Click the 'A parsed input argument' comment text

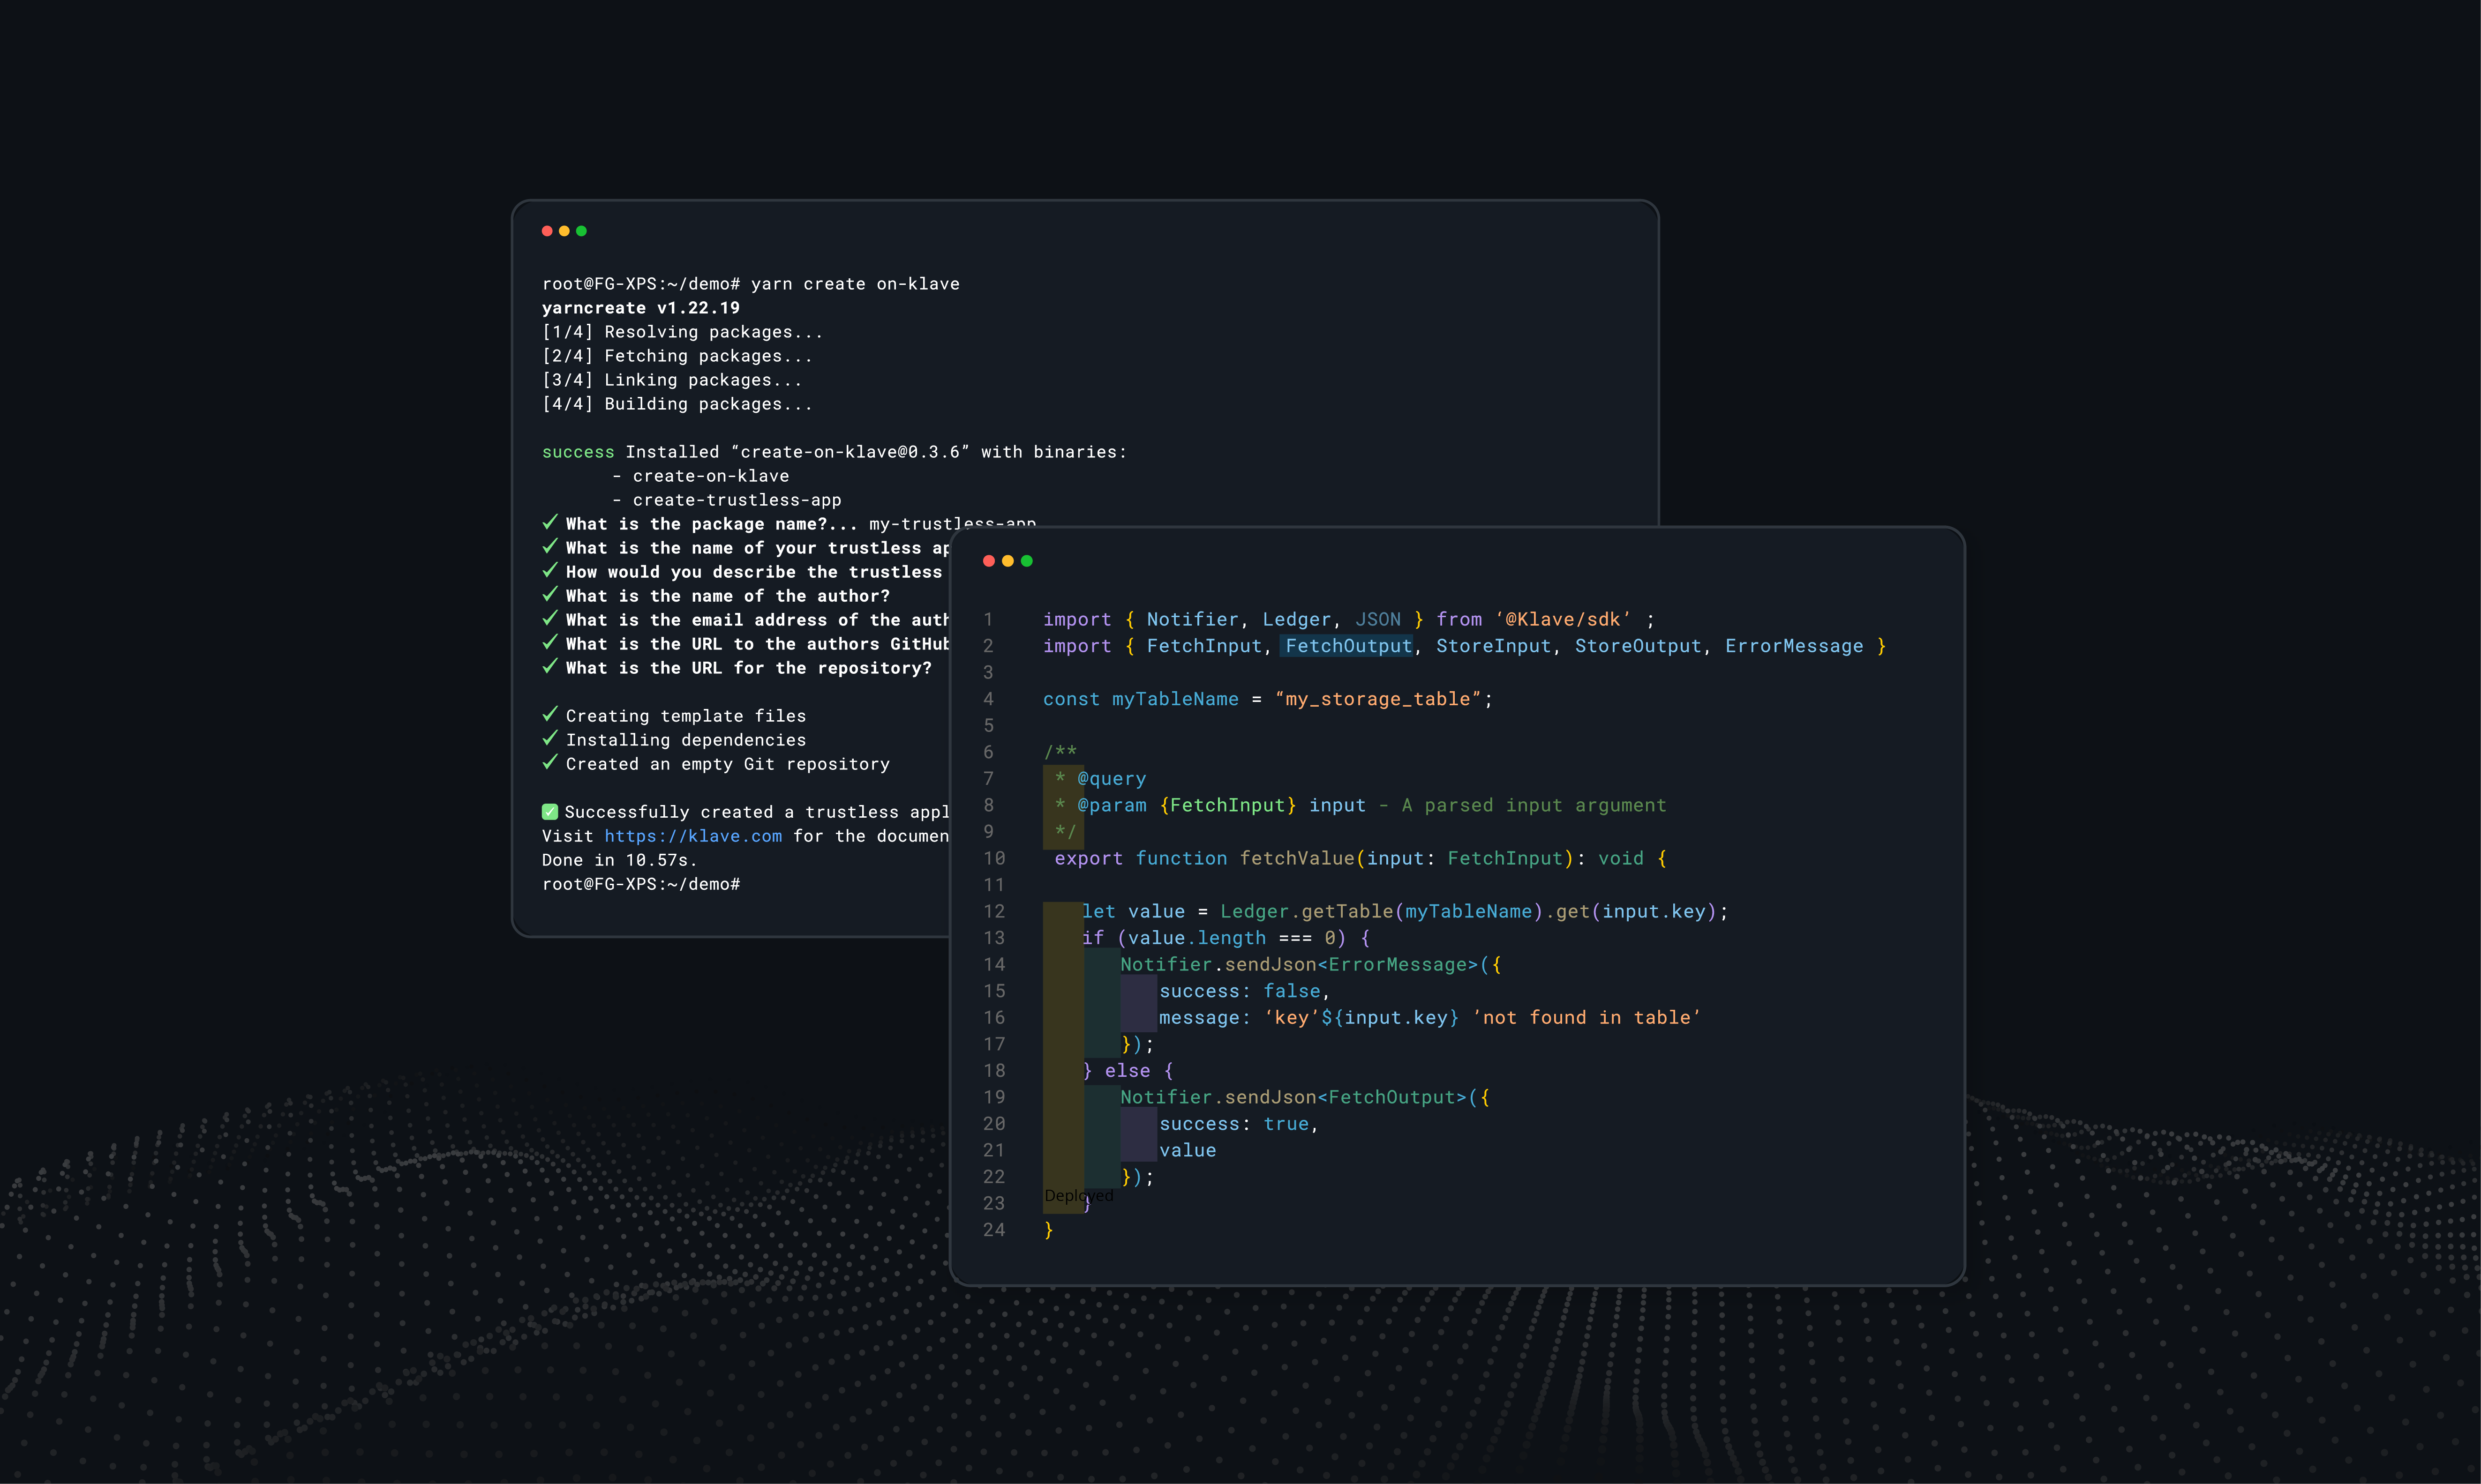pyautogui.click(x=1534, y=805)
